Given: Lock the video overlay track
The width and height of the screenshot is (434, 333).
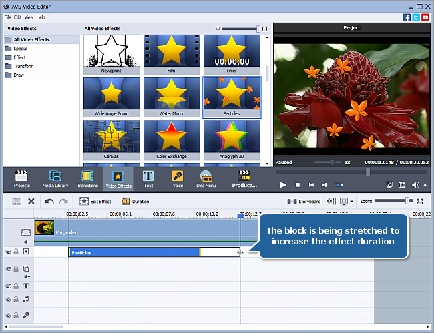Looking at the screenshot, I should (x=16, y=268).
